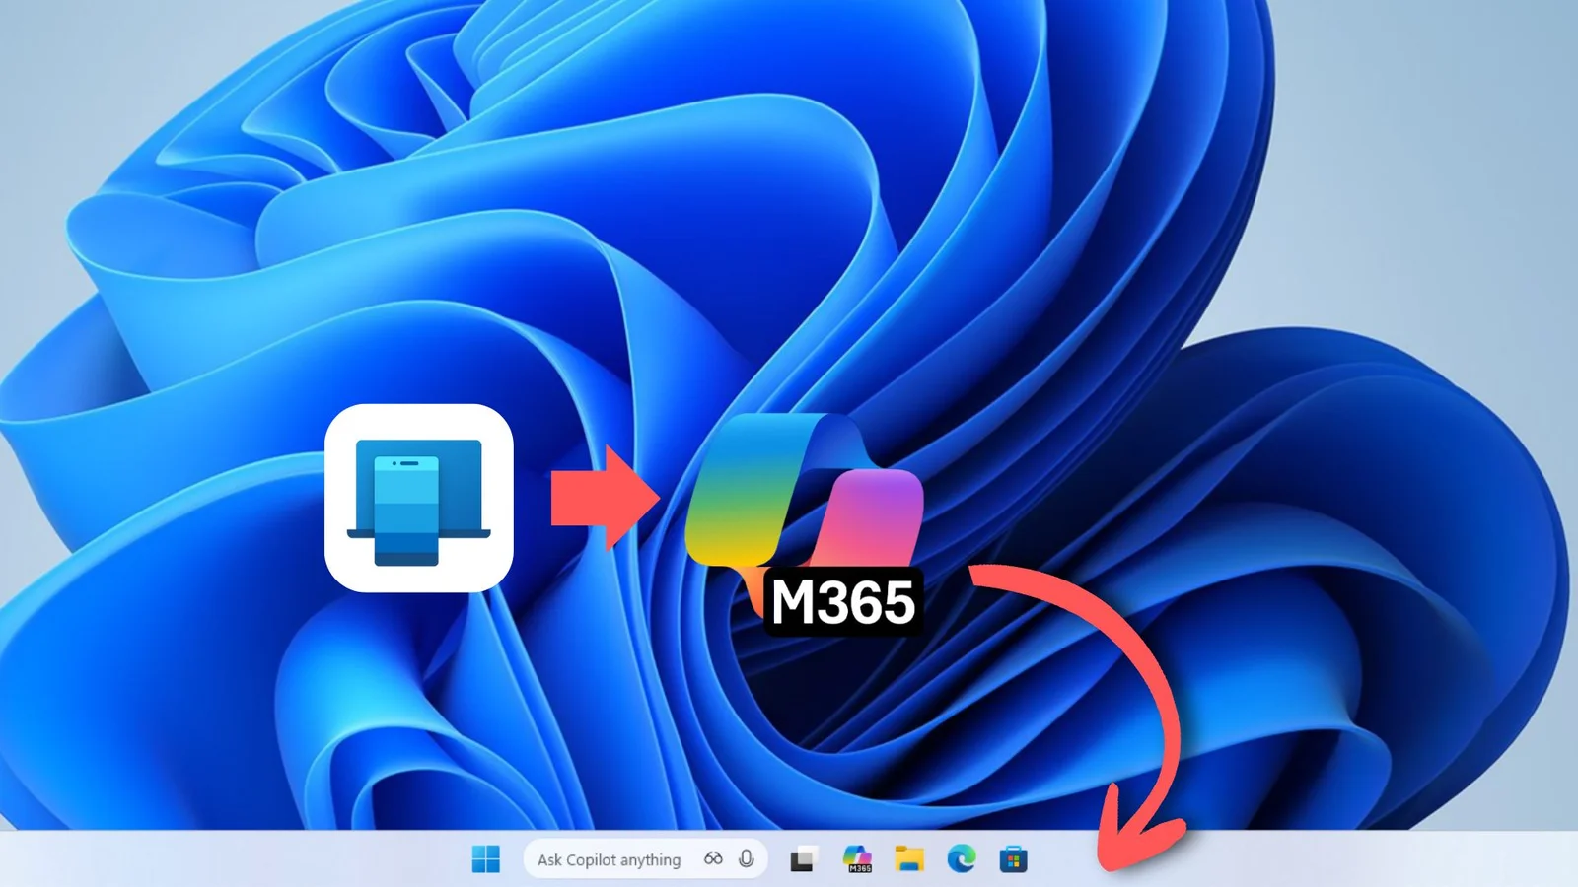Click the M365 badge on the taskbar Copilot icon

pos(860,867)
